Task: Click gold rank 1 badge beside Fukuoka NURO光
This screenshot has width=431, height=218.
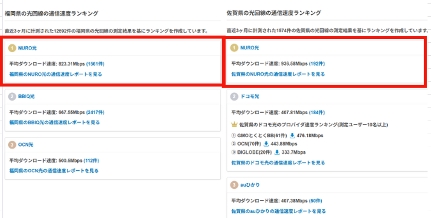Action: point(12,48)
